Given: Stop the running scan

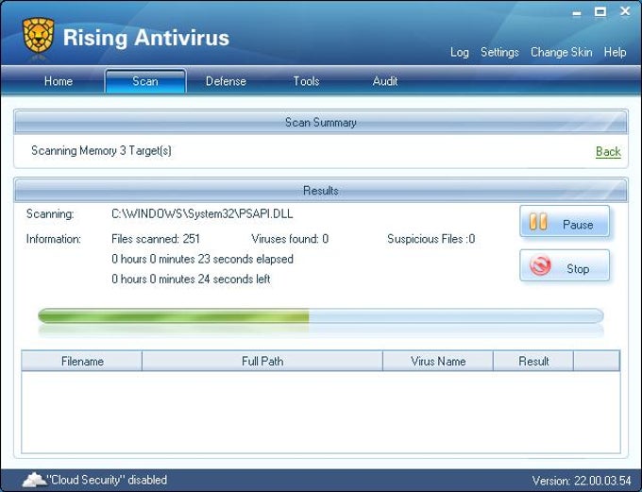Looking at the screenshot, I should 565,266.
